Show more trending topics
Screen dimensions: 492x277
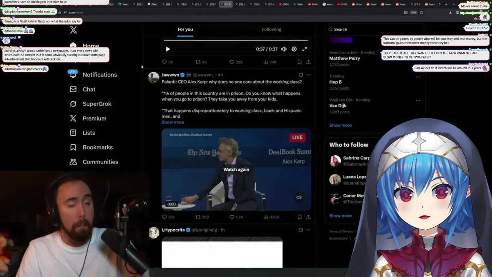[341, 125]
